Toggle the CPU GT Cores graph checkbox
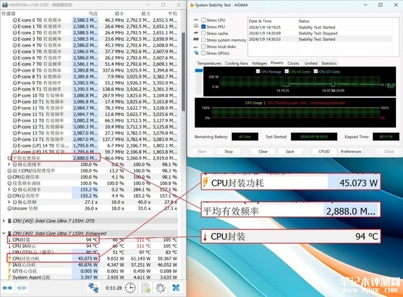Screen dimensions: 403x297 (316, 72)
